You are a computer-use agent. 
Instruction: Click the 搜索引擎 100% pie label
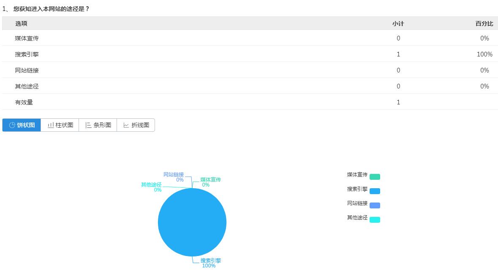[210, 263]
